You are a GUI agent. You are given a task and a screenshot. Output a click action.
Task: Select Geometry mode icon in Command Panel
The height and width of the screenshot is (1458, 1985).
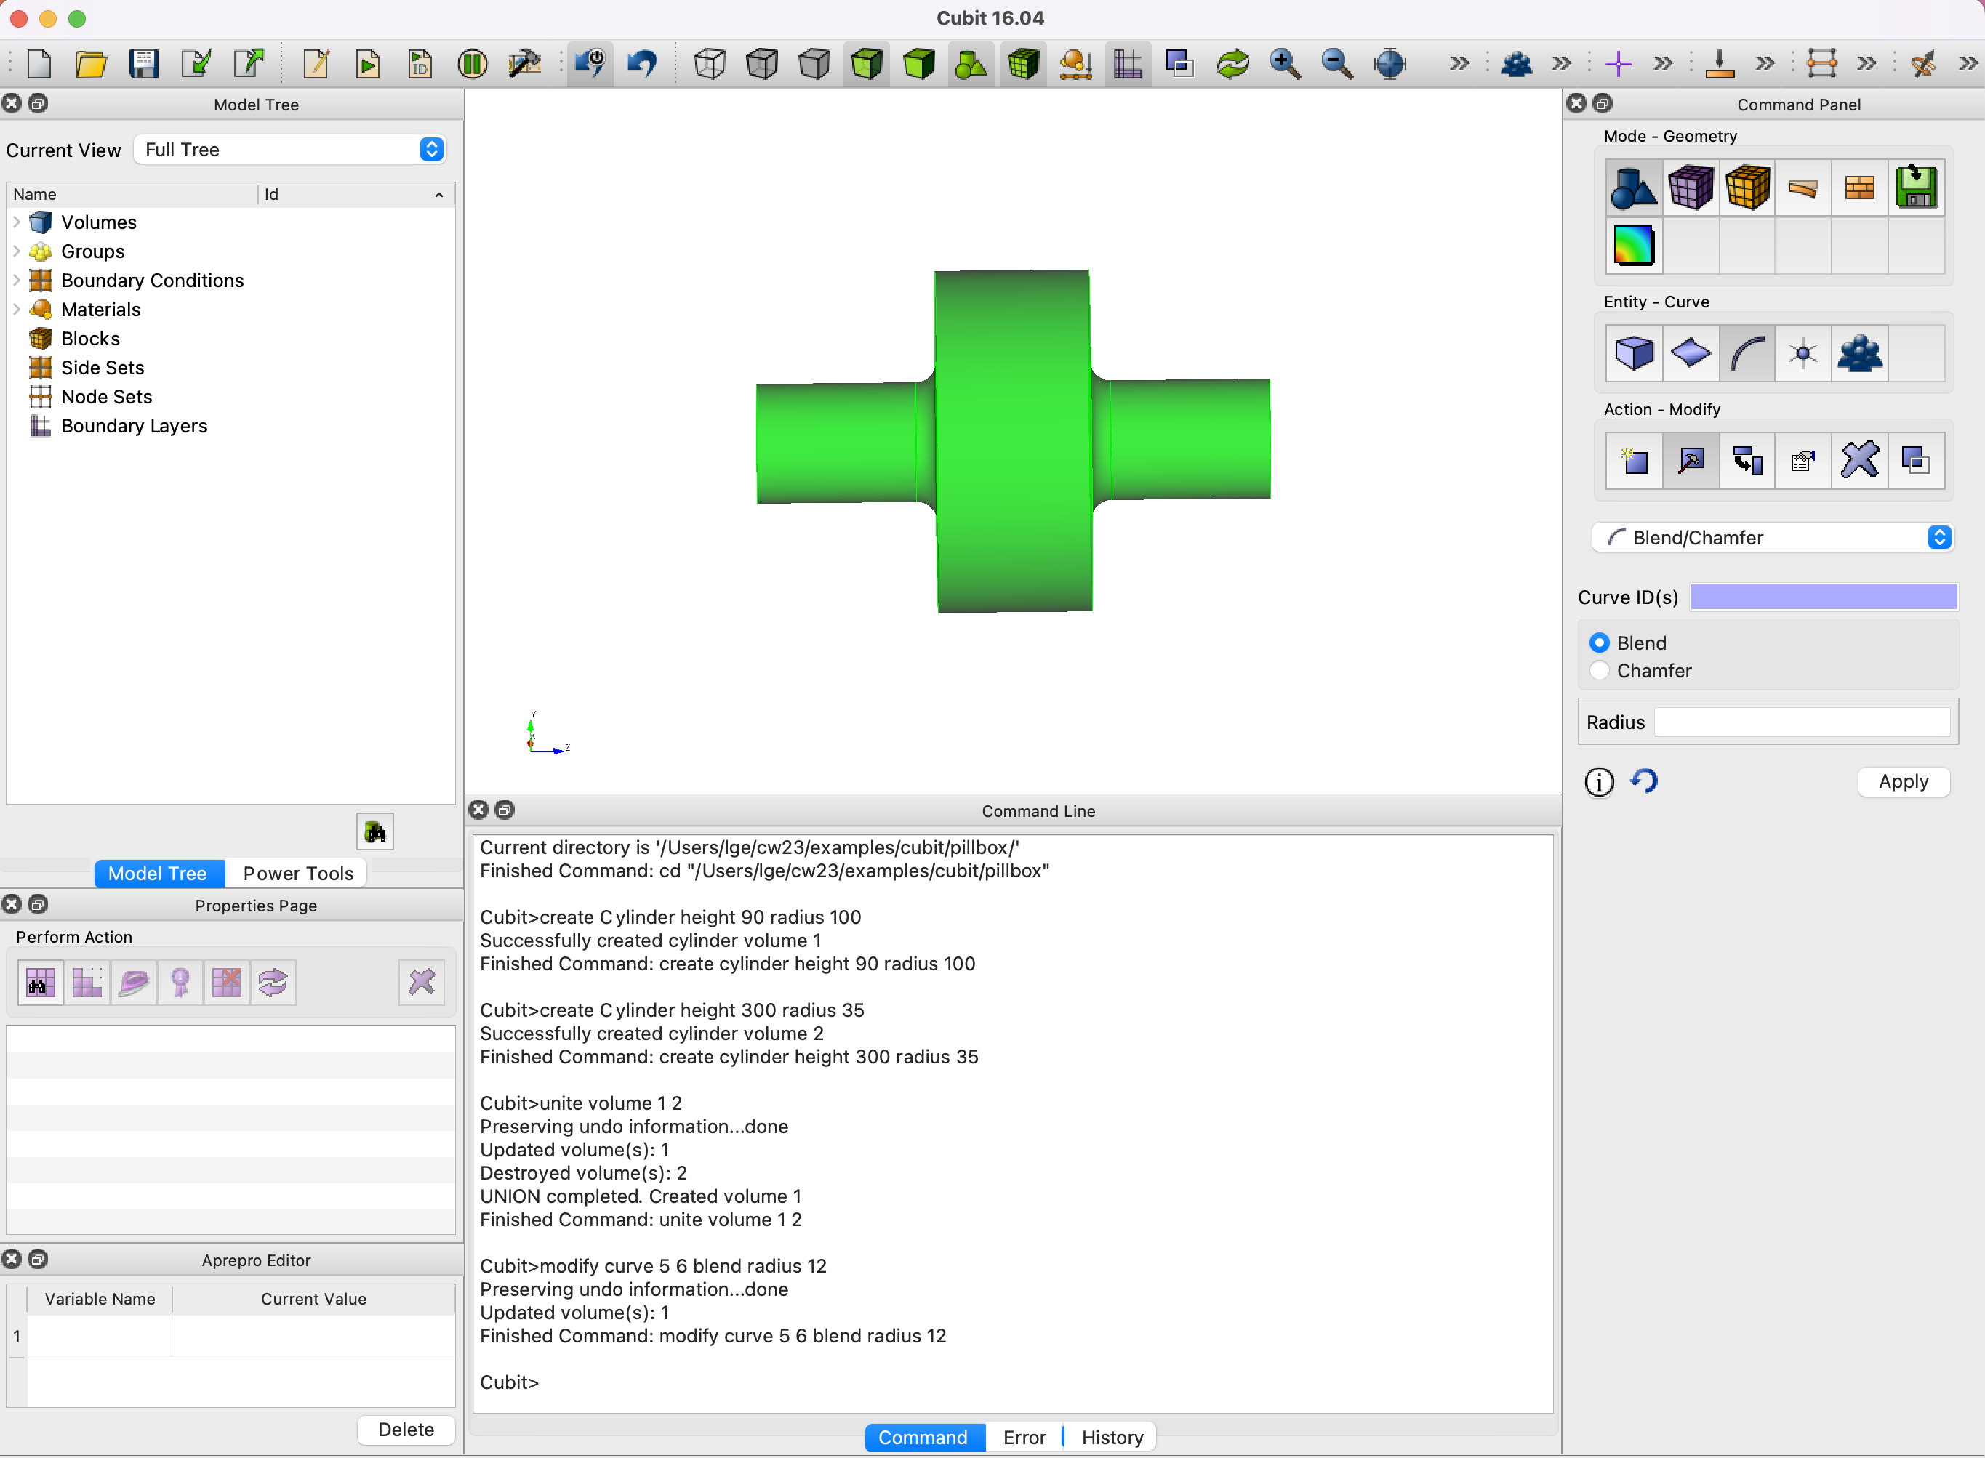tap(1632, 187)
